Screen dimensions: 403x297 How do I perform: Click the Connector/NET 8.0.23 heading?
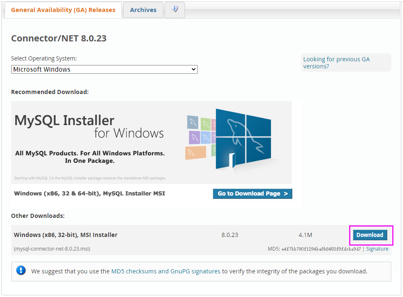[x=58, y=39]
